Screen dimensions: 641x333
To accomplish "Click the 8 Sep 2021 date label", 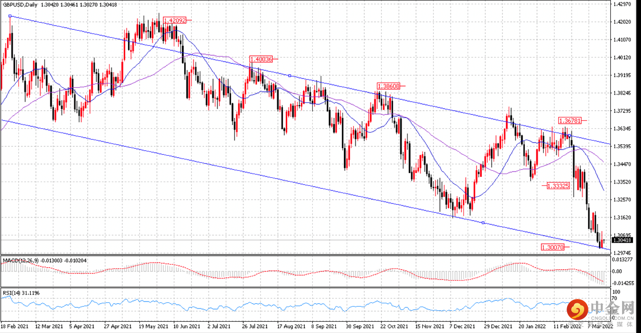I will (324, 326).
